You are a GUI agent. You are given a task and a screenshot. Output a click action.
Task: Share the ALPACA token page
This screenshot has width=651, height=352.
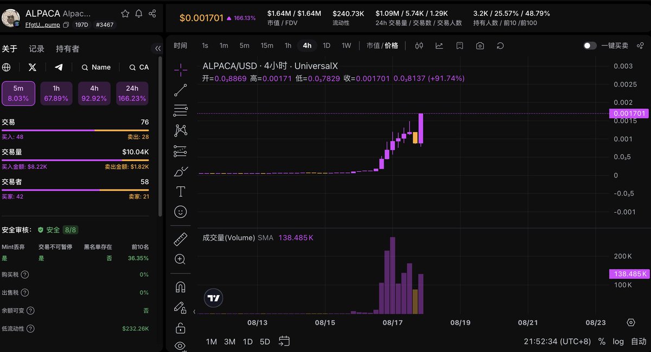152,14
